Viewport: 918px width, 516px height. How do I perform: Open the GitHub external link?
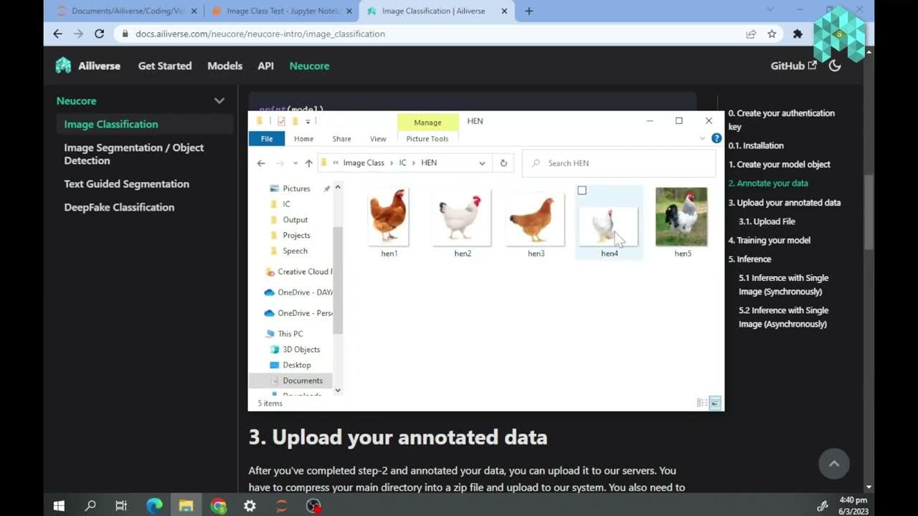(x=793, y=66)
